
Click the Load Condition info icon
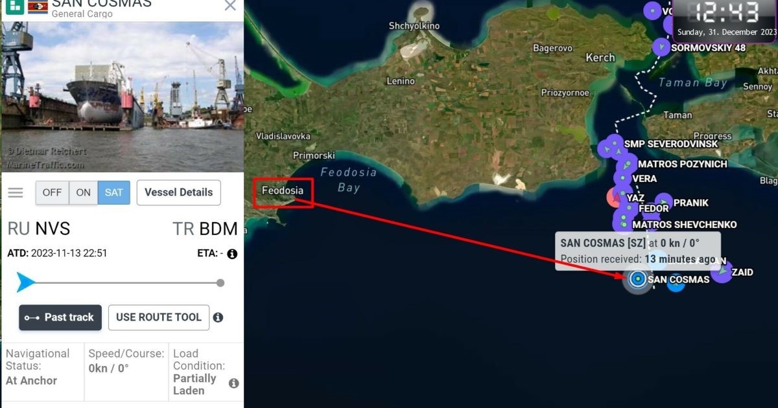(x=233, y=383)
